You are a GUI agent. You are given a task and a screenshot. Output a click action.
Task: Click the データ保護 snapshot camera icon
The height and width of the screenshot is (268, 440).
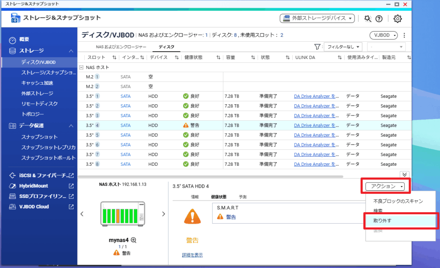tap(12, 126)
